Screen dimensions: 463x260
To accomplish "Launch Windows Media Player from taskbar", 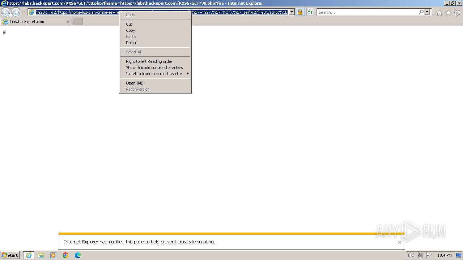I will click(53, 255).
